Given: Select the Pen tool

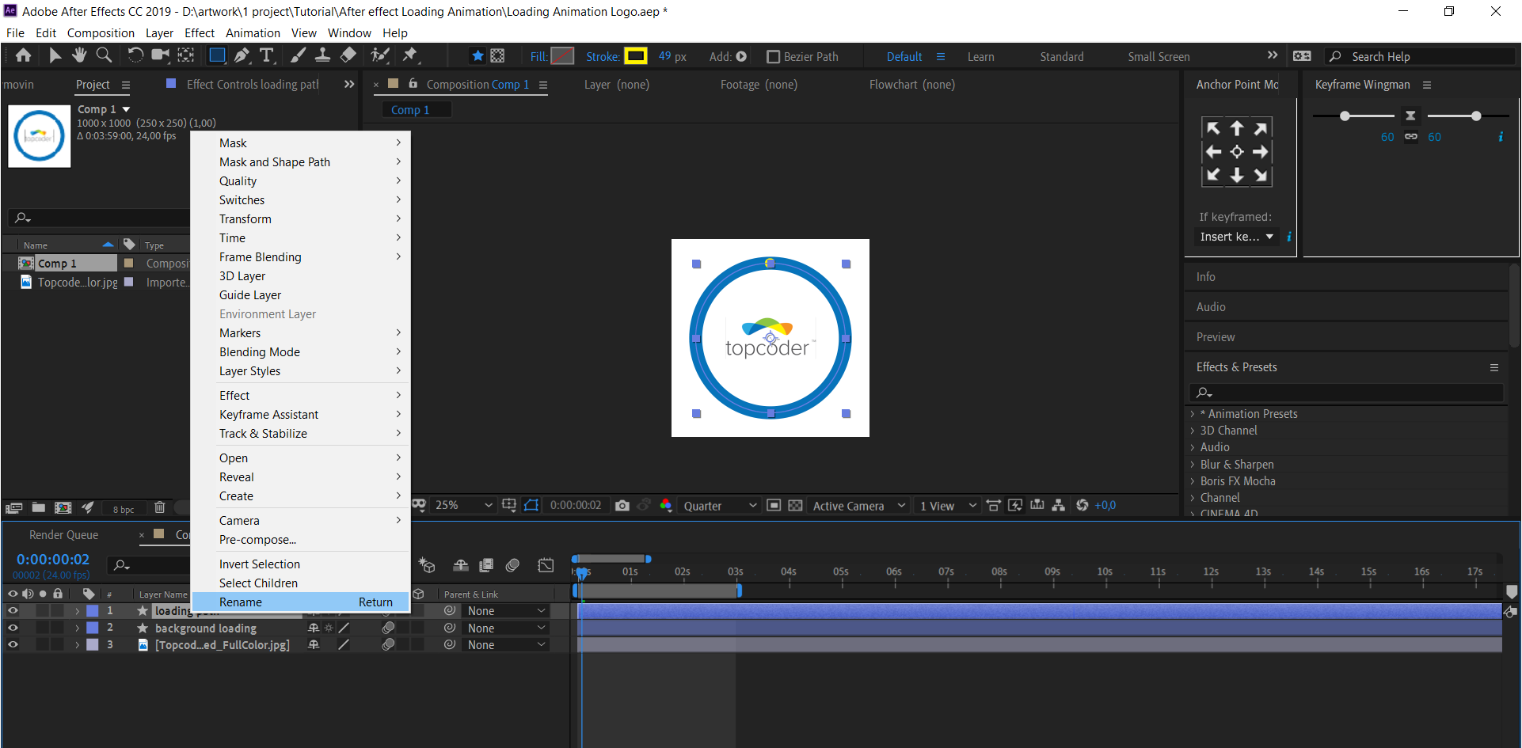Looking at the screenshot, I should coord(242,55).
